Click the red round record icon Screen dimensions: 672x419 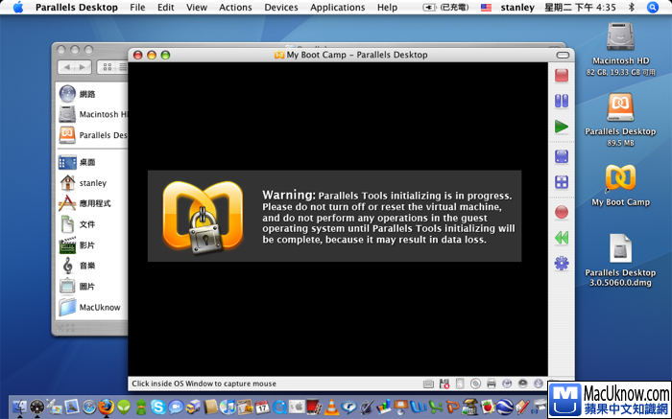point(562,212)
